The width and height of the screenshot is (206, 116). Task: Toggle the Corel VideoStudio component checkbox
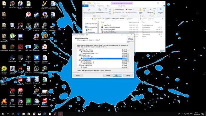coord(80,60)
